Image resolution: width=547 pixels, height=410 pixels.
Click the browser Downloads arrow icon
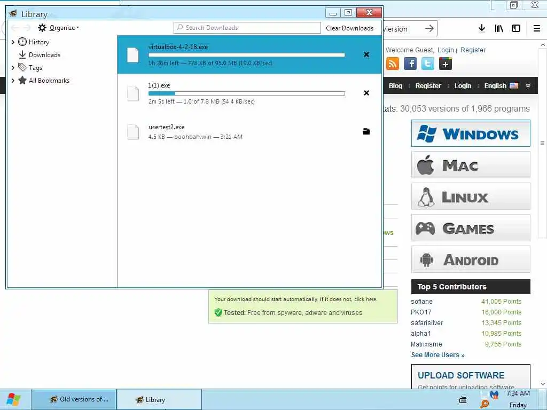[x=482, y=28]
